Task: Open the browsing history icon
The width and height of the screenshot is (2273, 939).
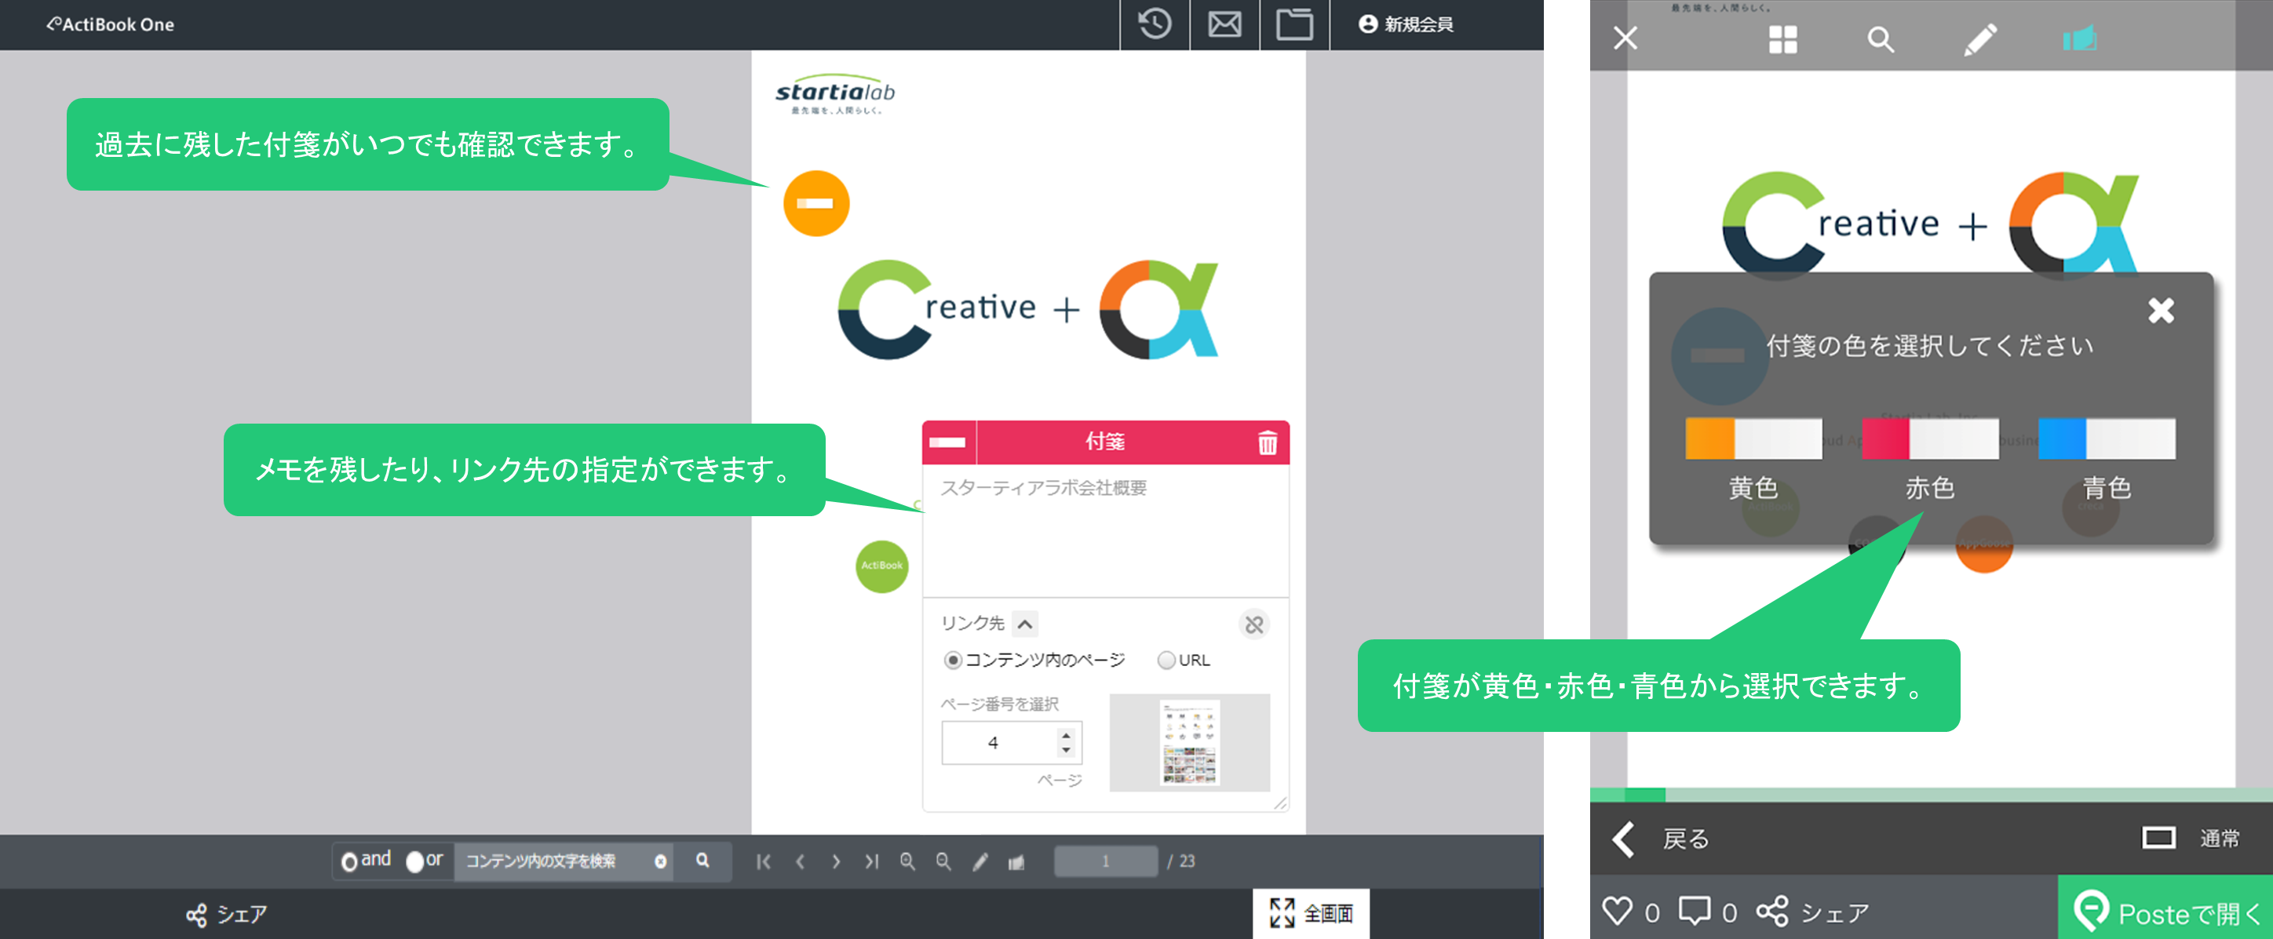Action: (1154, 24)
